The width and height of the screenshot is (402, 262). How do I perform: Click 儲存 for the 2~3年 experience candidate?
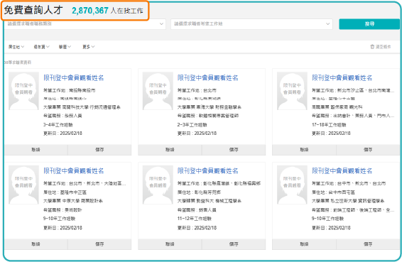tap(234, 150)
